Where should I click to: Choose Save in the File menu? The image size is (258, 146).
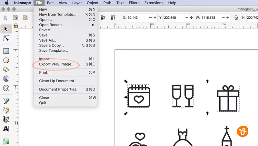click(65, 35)
